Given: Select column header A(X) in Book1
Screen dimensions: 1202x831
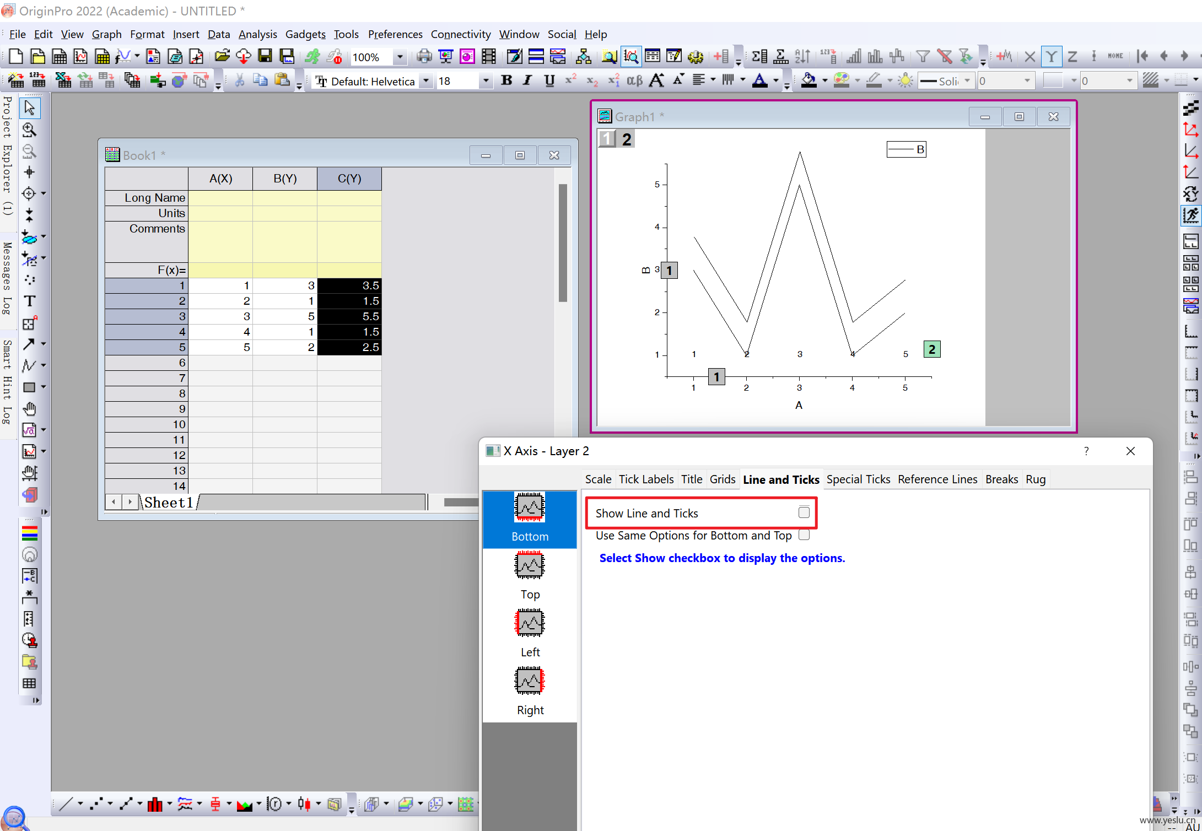Looking at the screenshot, I should (x=220, y=179).
